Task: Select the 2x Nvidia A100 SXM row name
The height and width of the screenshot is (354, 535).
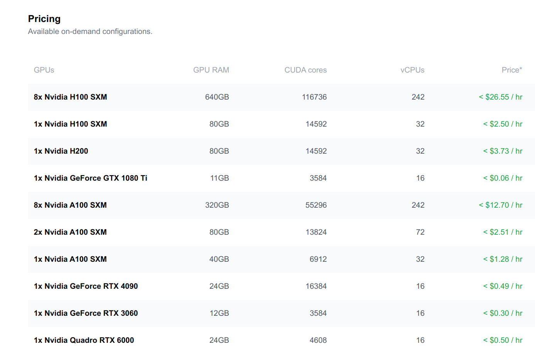Action: 70,232
